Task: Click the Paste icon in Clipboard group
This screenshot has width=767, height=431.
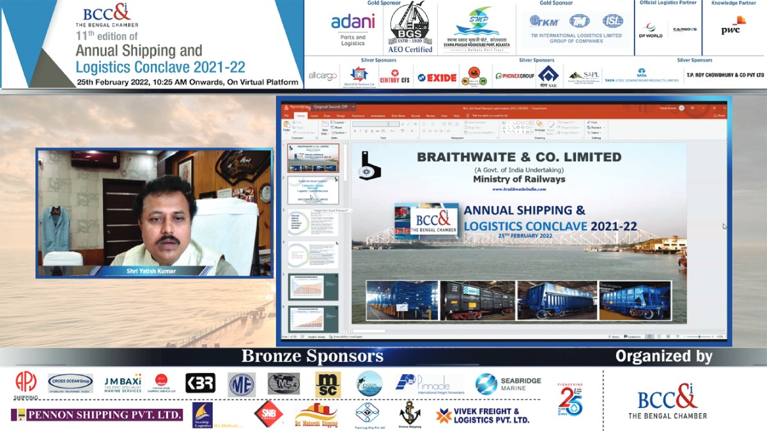Action: click(x=286, y=125)
